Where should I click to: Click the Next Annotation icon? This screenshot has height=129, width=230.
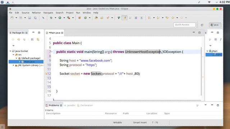[149, 18]
